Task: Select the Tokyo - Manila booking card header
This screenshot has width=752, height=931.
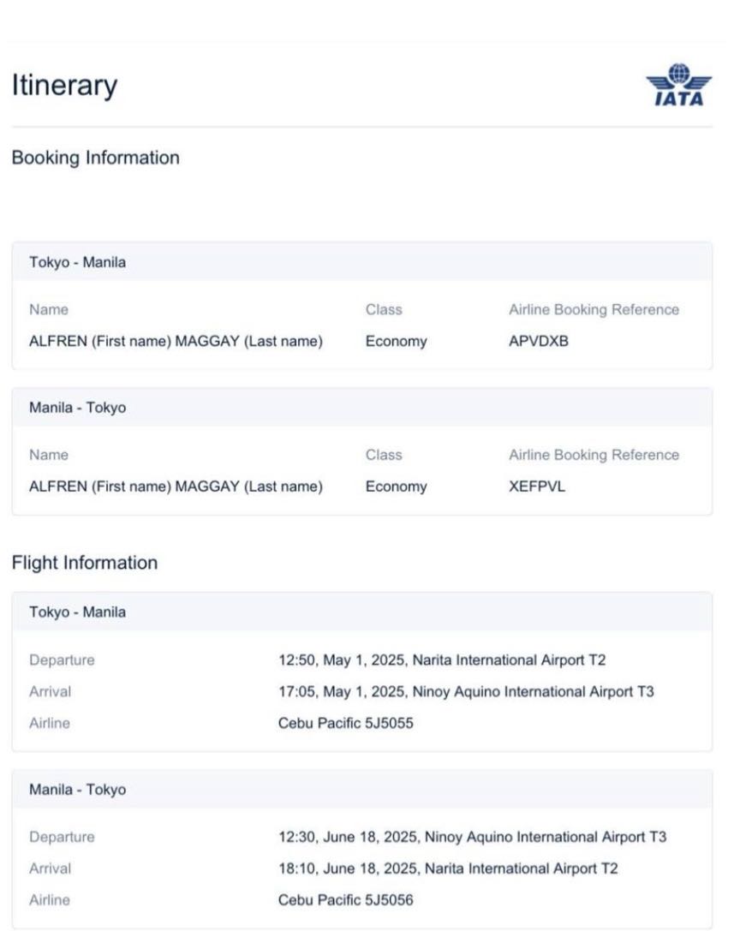Action: coord(77,263)
